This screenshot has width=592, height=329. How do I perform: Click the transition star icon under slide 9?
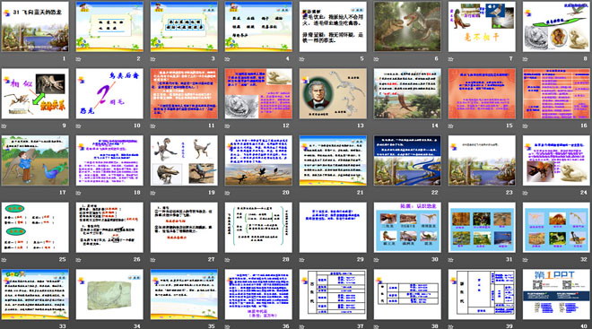pyautogui.click(x=4, y=126)
